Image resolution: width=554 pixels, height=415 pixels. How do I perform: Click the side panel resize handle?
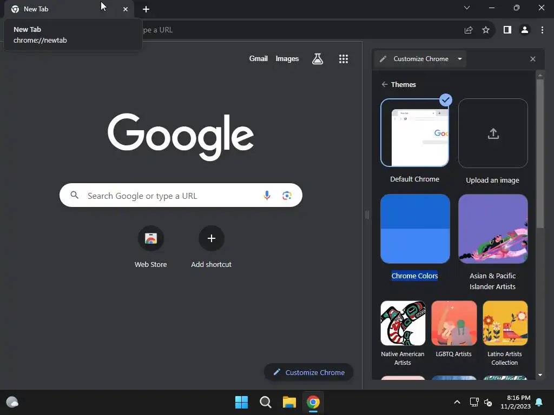[x=367, y=215]
